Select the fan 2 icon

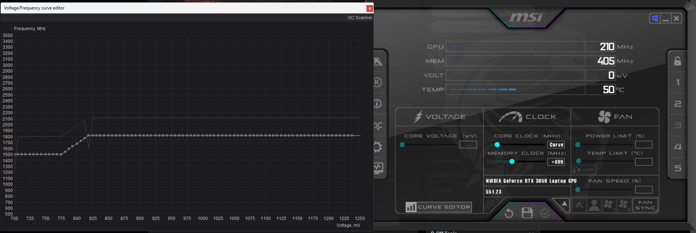click(x=624, y=205)
